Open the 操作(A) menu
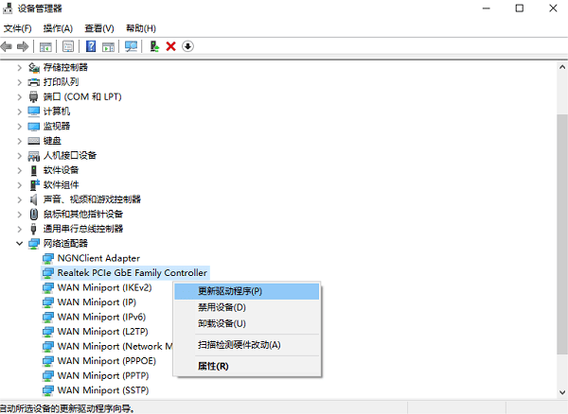Screen dimensions: 568x414 (x=58, y=28)
